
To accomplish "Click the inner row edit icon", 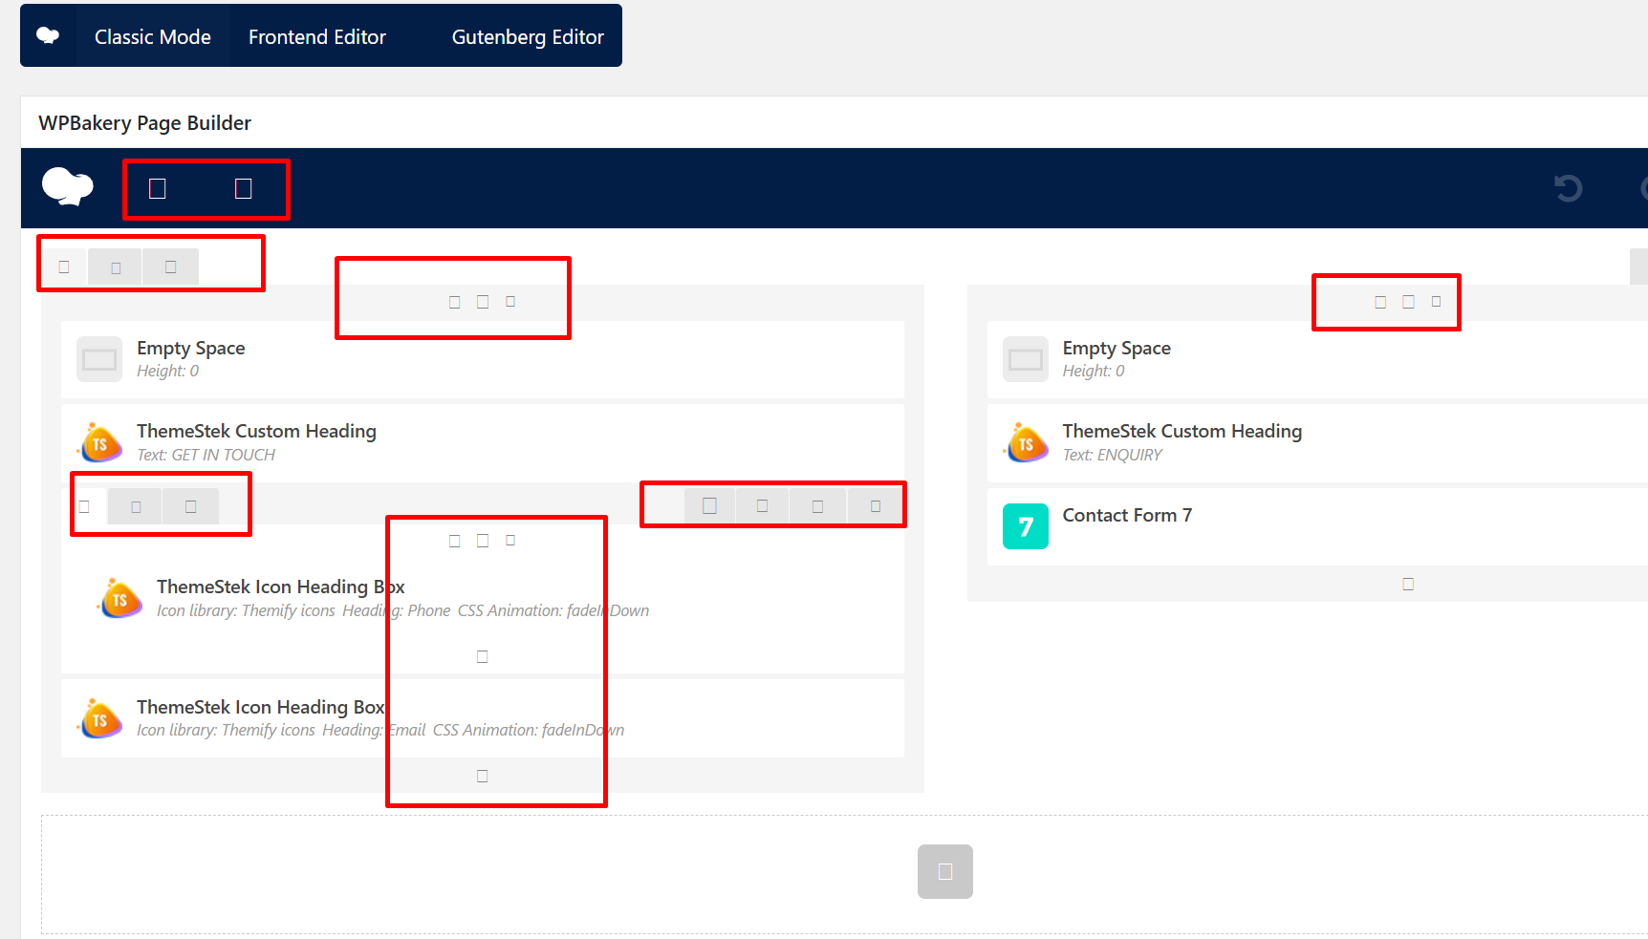I will coord(762,505).
